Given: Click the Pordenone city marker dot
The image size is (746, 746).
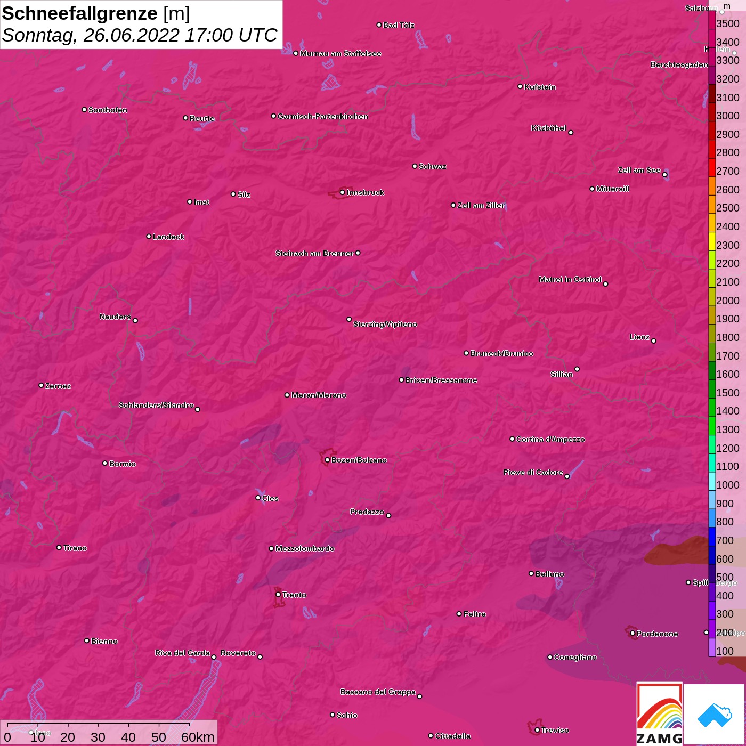Looking at the screenshot, I should pyautogui.click(x=633, y=634).
